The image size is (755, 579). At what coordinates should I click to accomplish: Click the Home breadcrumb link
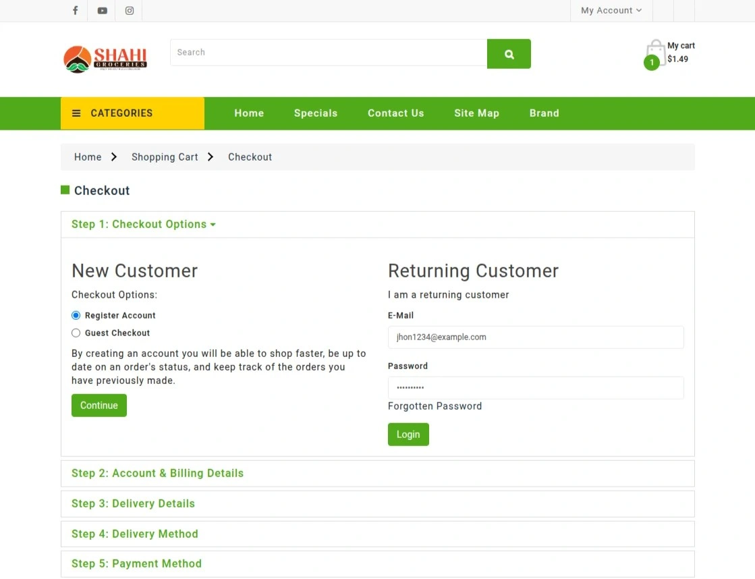point(88,157)
